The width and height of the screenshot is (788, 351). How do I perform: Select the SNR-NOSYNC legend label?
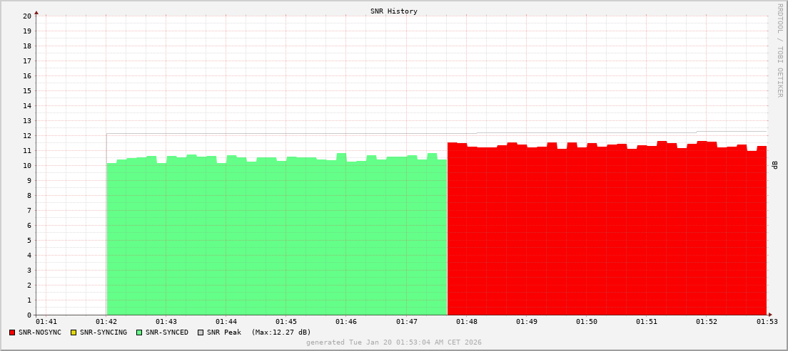click(x=40, y=332)
